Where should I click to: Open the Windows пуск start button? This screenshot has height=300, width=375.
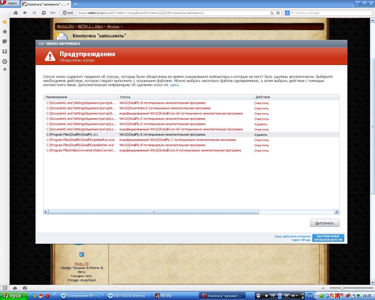(x=14, y=296)
